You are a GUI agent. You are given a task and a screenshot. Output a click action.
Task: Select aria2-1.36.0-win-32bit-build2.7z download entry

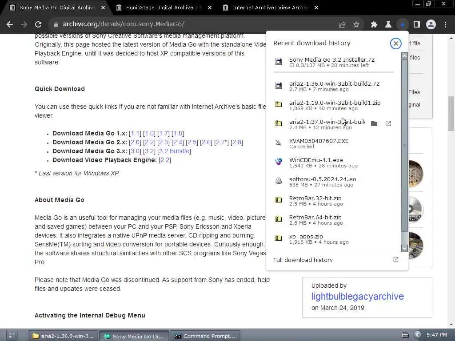click(x=334, y=86)
